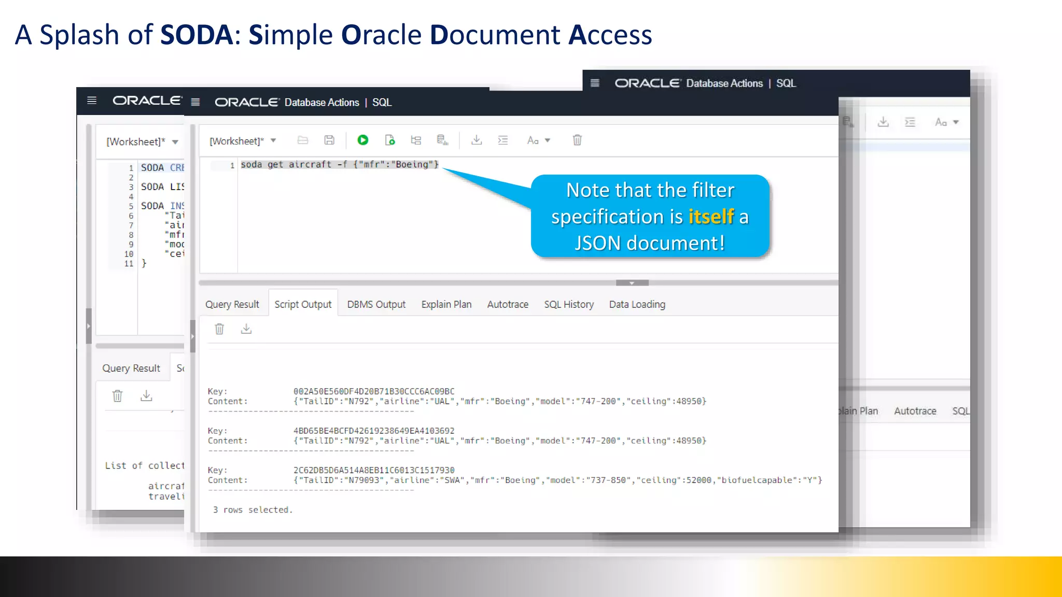The image size is (1062, 597).
Task: Click into the soda get aircraft editor line
Action: [x=340, y=164]
